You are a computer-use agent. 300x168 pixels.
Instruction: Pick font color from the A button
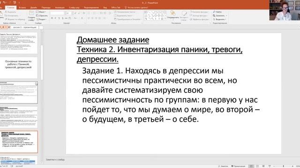pyautogui.click(x=82, y=18)
